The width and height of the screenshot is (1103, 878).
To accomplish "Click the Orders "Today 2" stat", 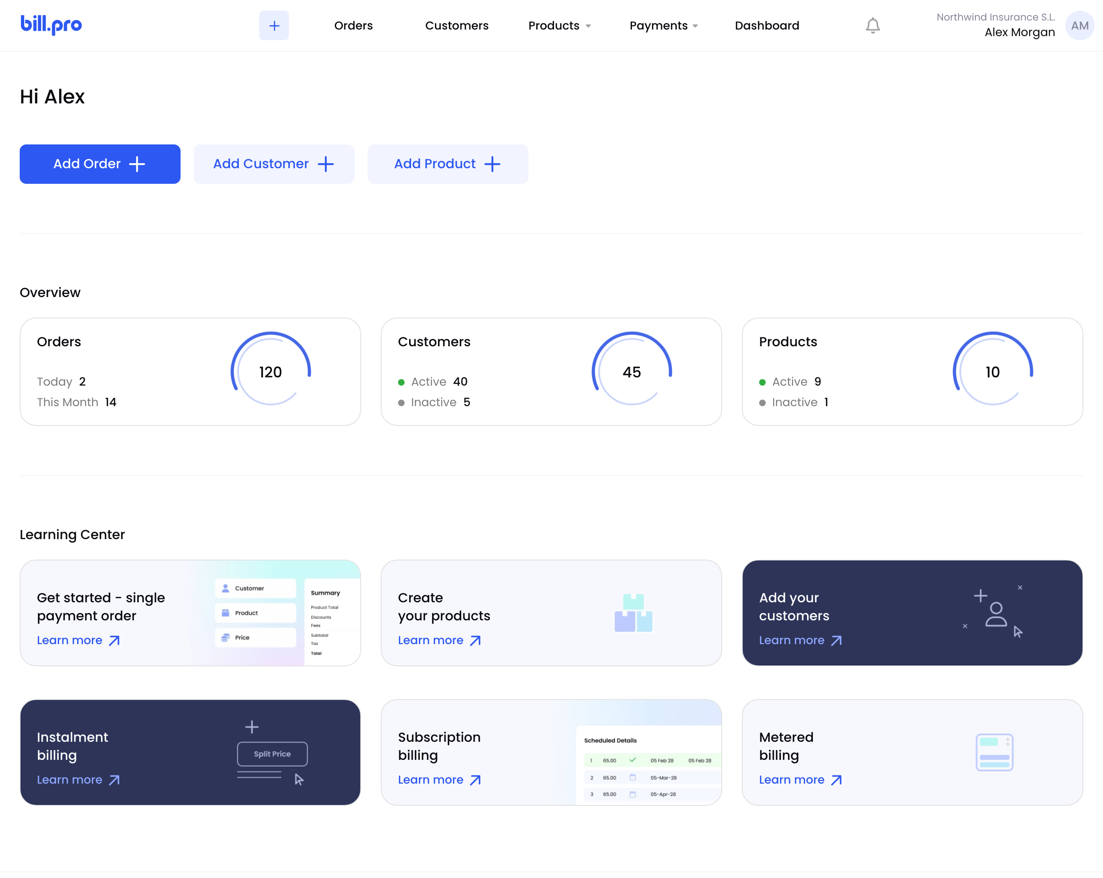I will click(62, 382).
